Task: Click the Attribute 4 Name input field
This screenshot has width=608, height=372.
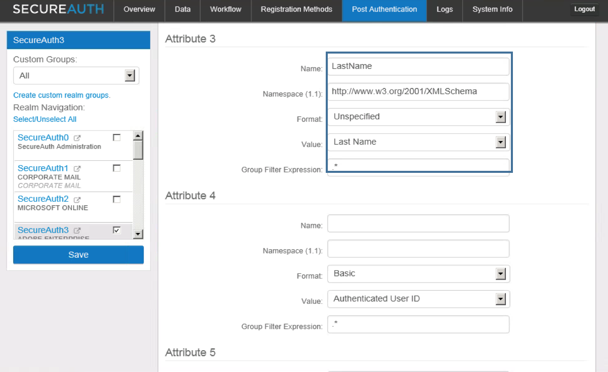Action: (x=418, y=223)
